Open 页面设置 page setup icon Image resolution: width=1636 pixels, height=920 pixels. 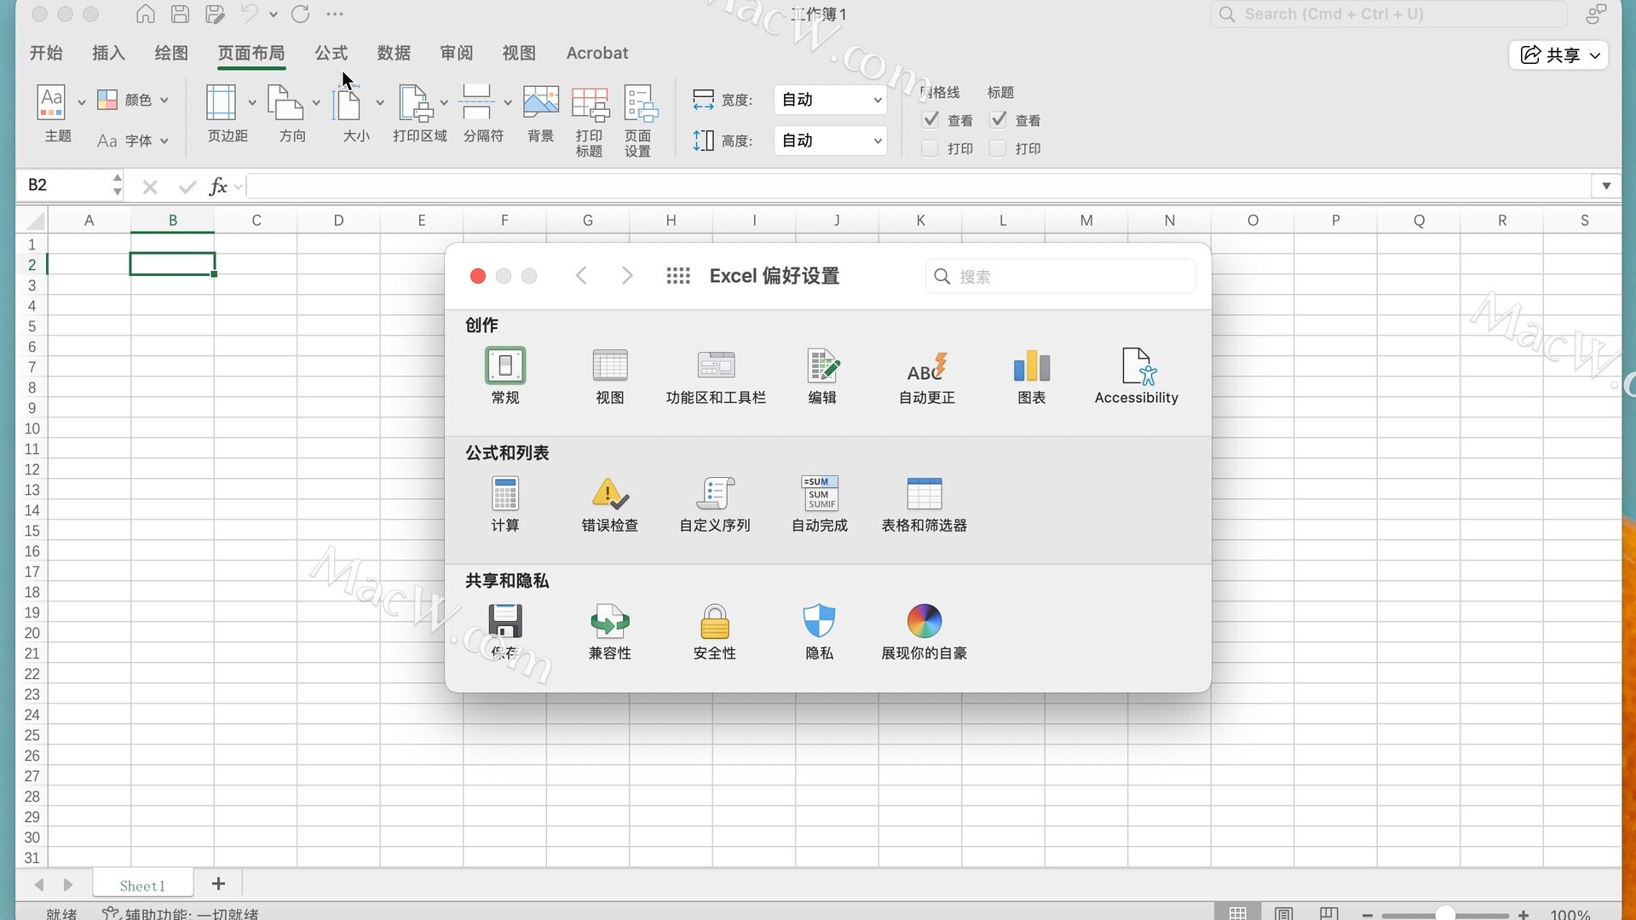[x=639, y=121]
